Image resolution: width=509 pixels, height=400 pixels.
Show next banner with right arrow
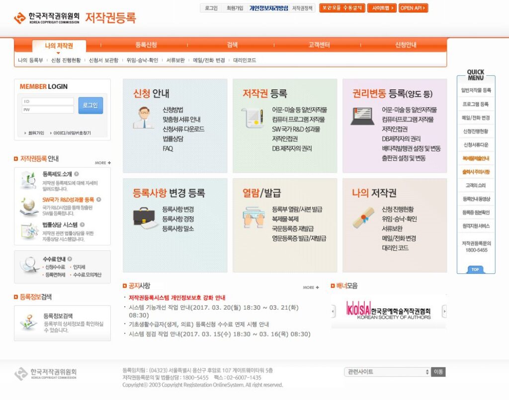[444, 311]
